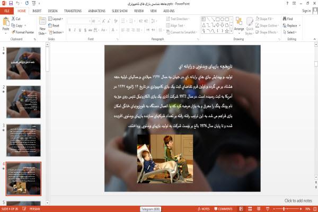Click the zoom in plus button
Image resolution: width=318 pixels, height=212 pixels.
click(301, 209)
